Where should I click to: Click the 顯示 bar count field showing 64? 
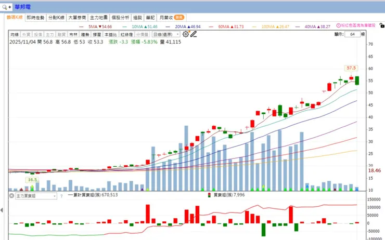(x=352, y=34)
